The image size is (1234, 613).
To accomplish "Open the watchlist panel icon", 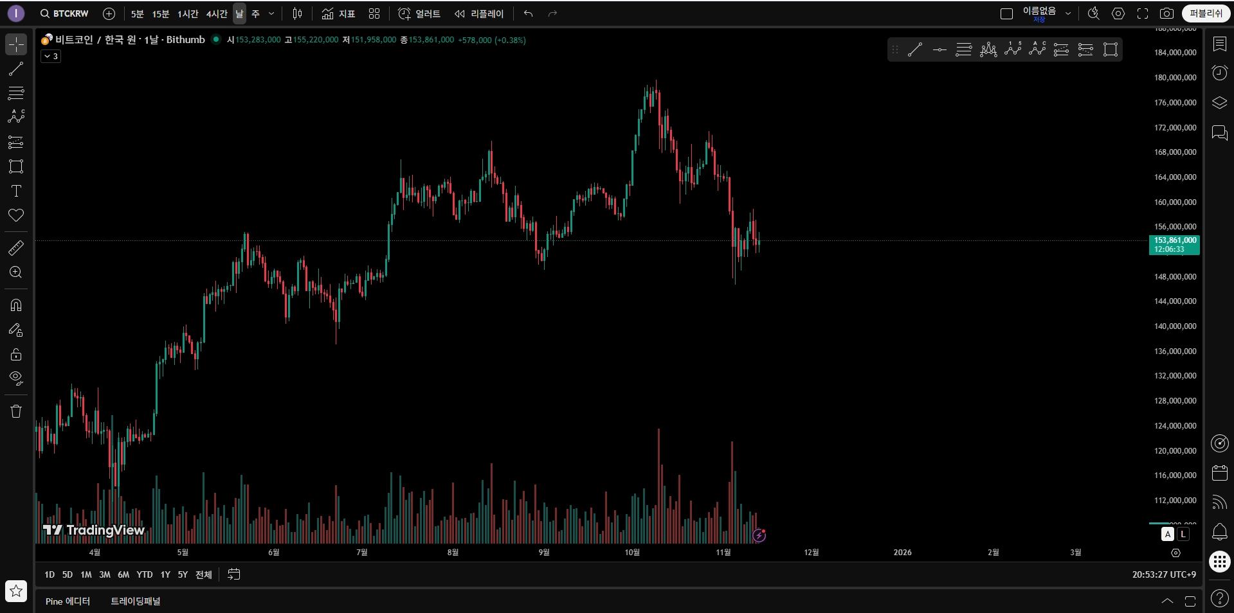I will tap(1220, 44).
